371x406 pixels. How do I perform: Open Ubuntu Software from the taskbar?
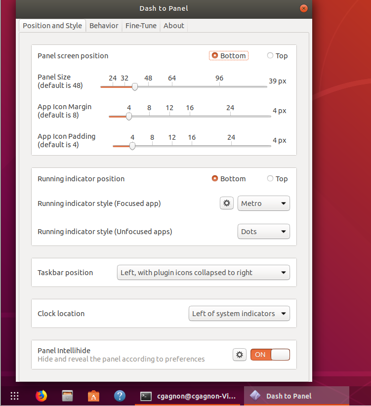pos(93,396)
